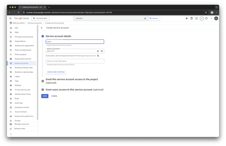Copy the service account email address

tap(98, 56)
